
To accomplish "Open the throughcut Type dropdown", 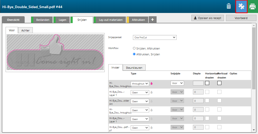I will coord(140,83).
